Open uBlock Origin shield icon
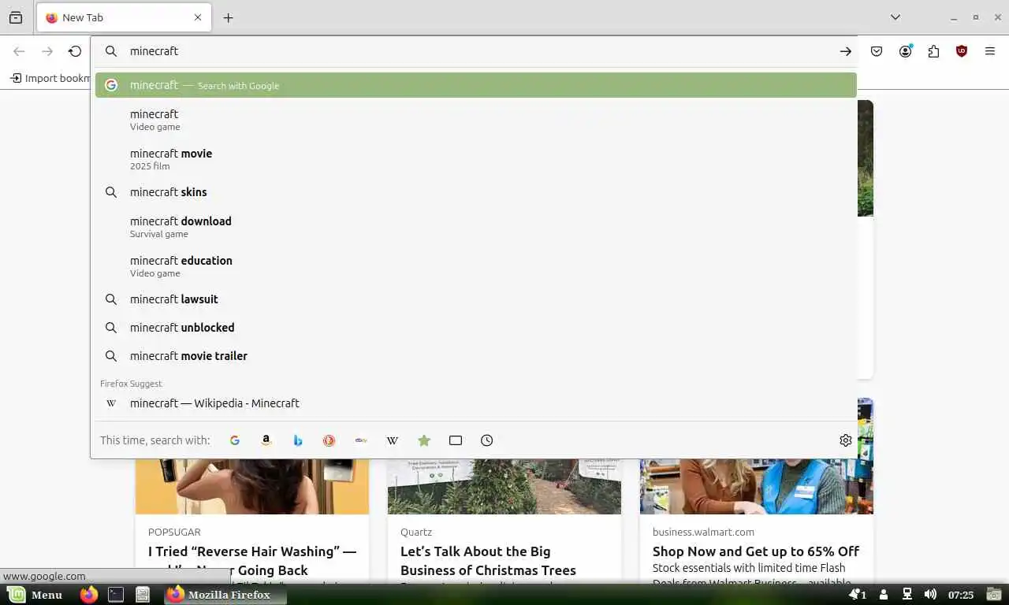 962,51
